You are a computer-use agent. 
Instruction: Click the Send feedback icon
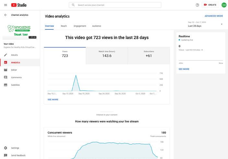[x=6, y=155]
